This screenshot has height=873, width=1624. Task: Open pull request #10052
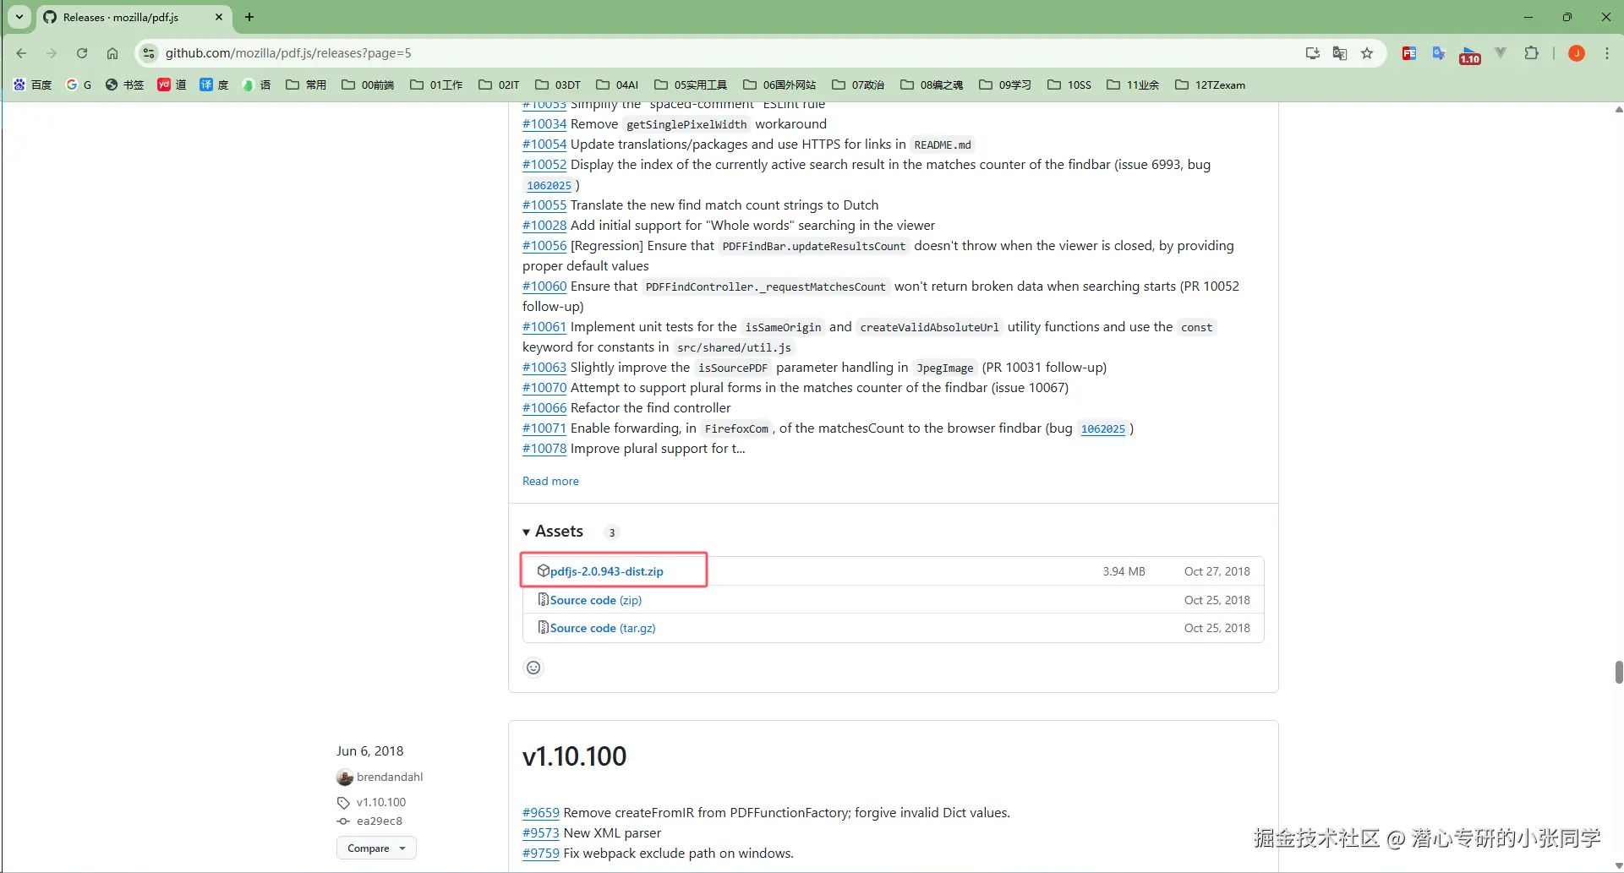click(544, 165)
